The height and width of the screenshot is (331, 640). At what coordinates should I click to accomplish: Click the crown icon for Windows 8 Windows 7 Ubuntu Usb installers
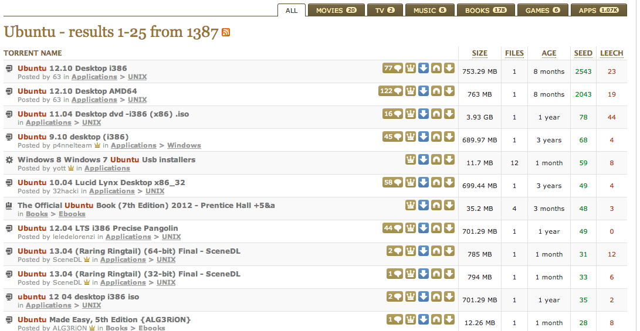coord(410,159)
